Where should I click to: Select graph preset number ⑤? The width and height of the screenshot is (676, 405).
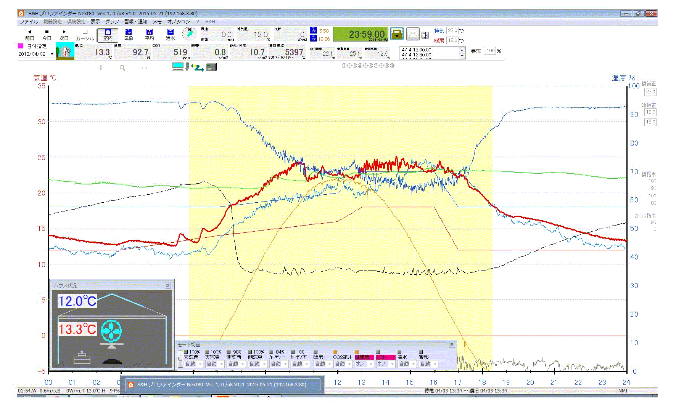coord(365,66)
